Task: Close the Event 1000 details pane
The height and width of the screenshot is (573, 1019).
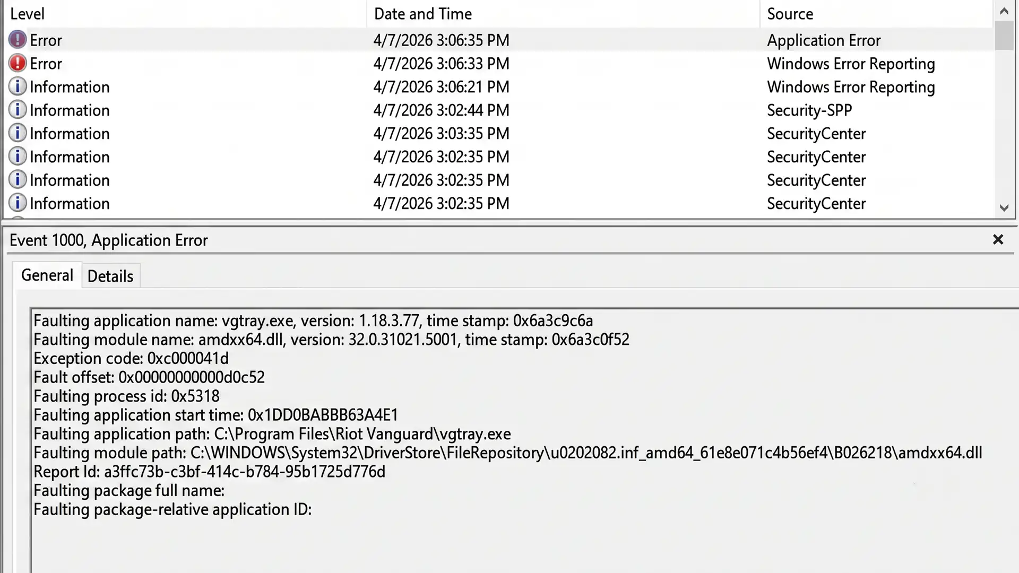Action: pos(998,240)
